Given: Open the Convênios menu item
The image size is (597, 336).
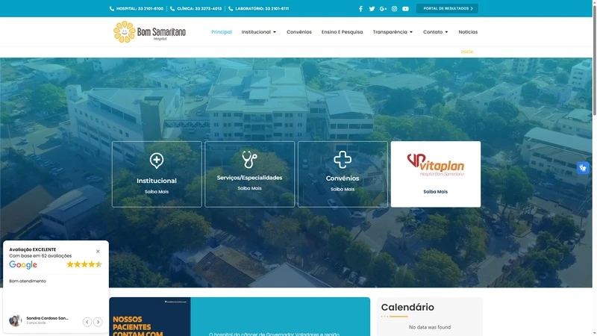Looking at the screenshot, I should (x=299, y=32).
